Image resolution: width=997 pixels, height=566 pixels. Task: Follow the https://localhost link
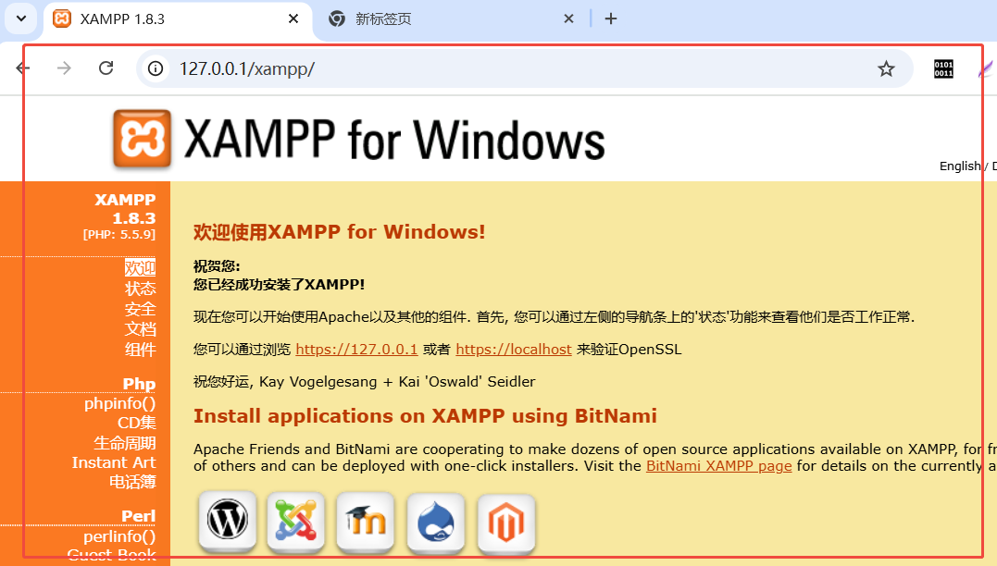514,350
